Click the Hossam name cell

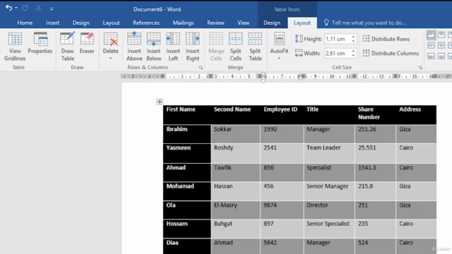[186, 229]
